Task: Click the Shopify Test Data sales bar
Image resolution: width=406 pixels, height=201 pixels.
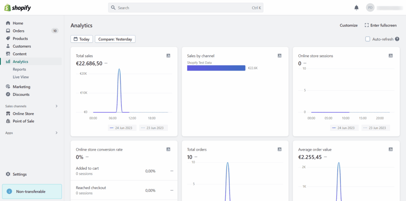Action: [216, 68]
